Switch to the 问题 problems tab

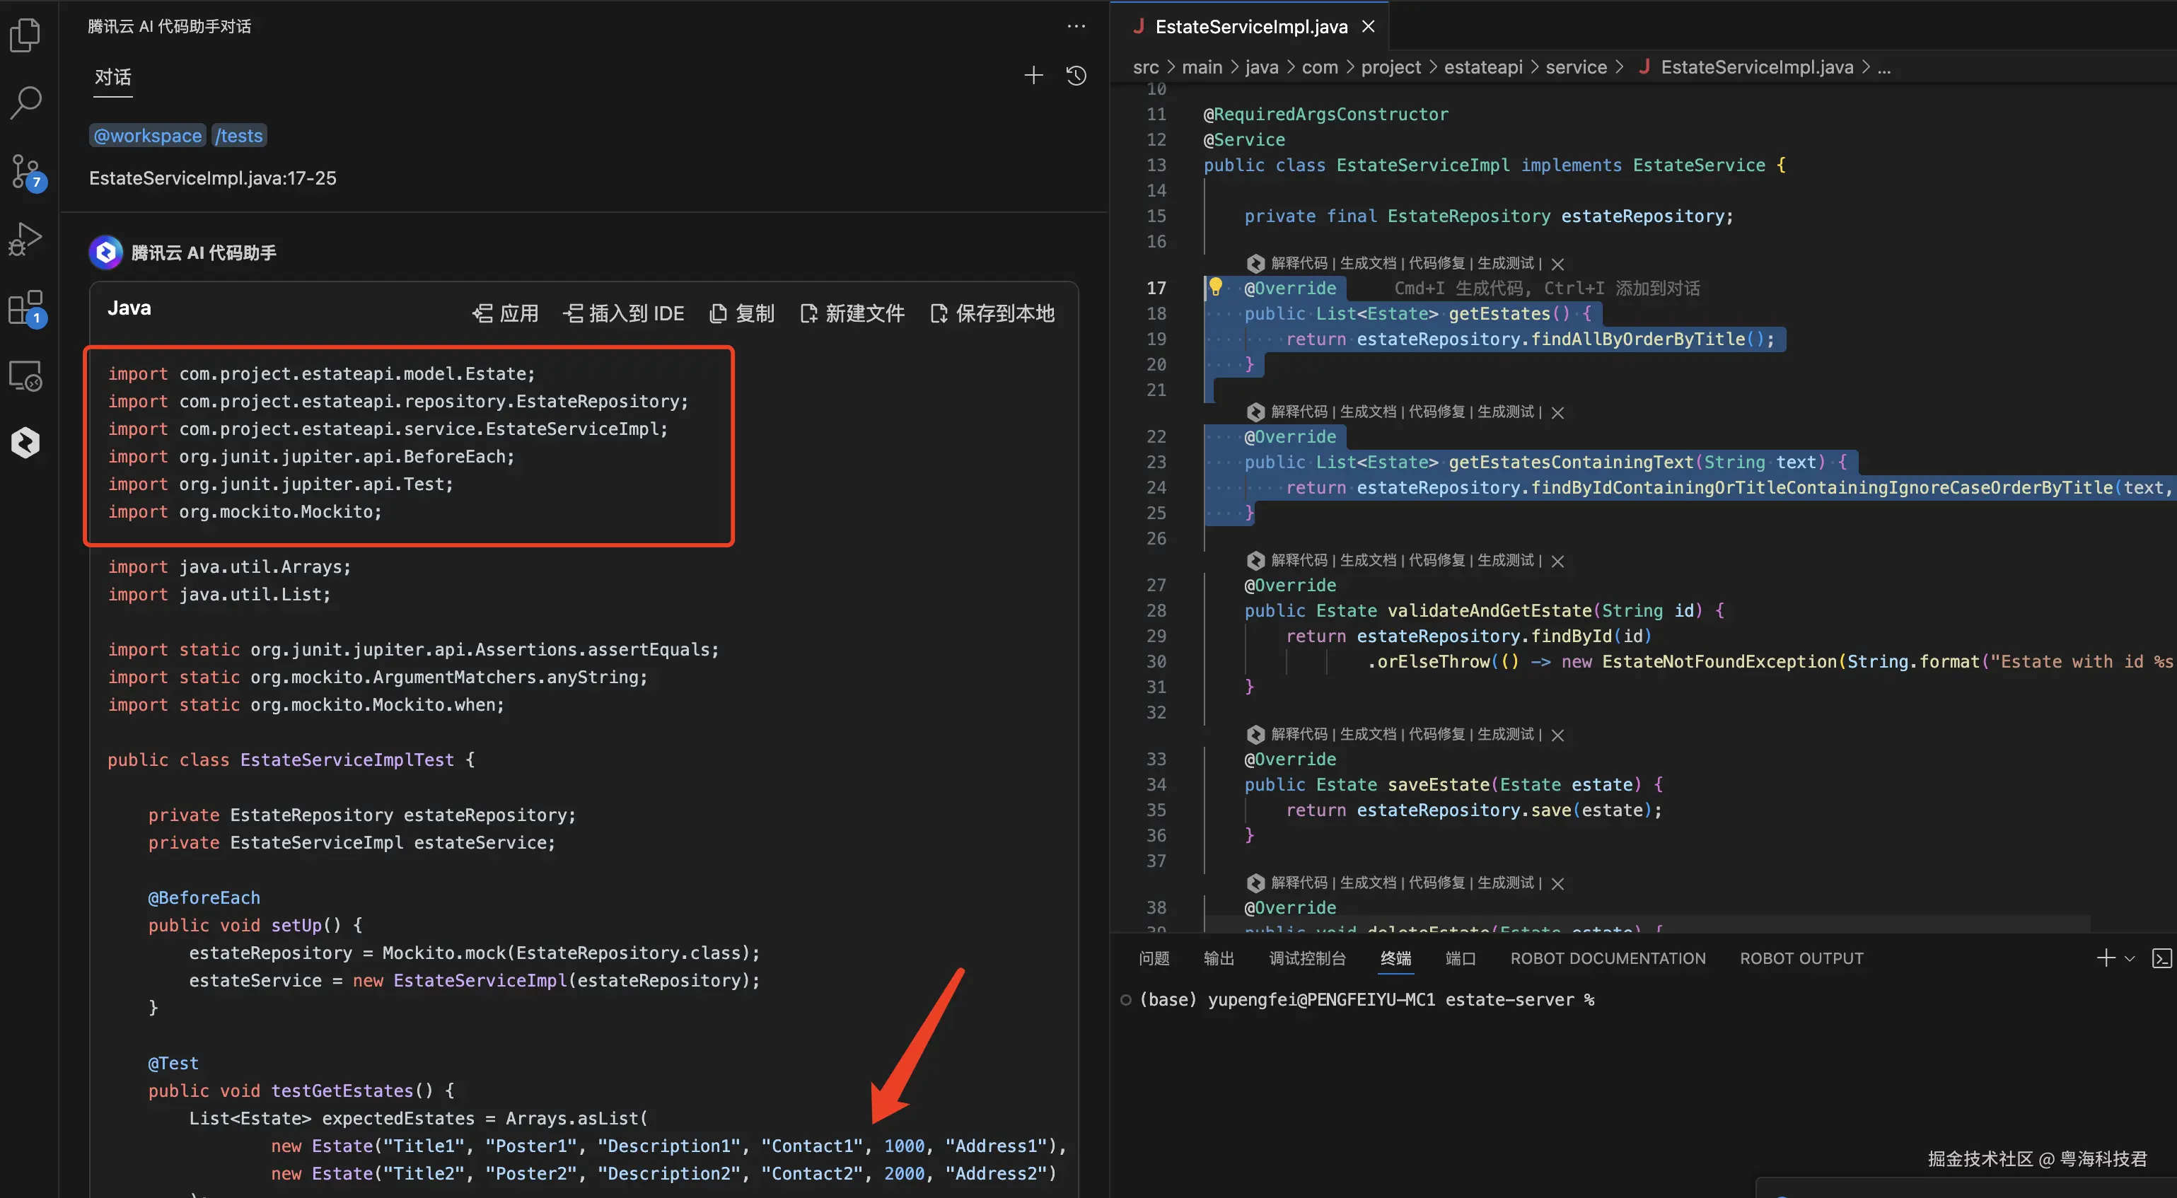(1154, 958)
